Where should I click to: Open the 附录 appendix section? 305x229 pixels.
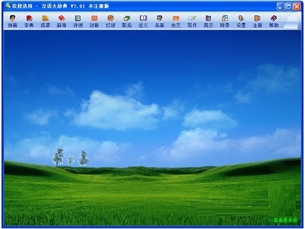pyautogui.click(x=225, y=21)
